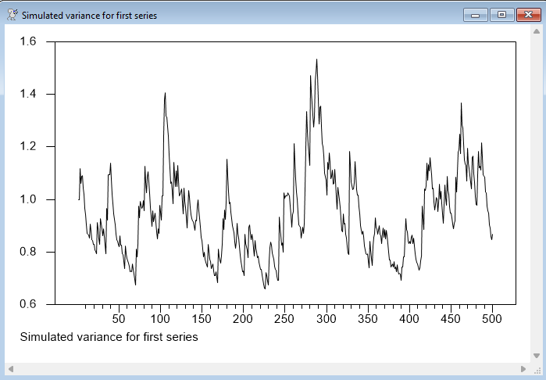The width and height of the screenshot is (546, 380).
Task: Click the 50 tick label on the x-axis
Action: point(119,319)
